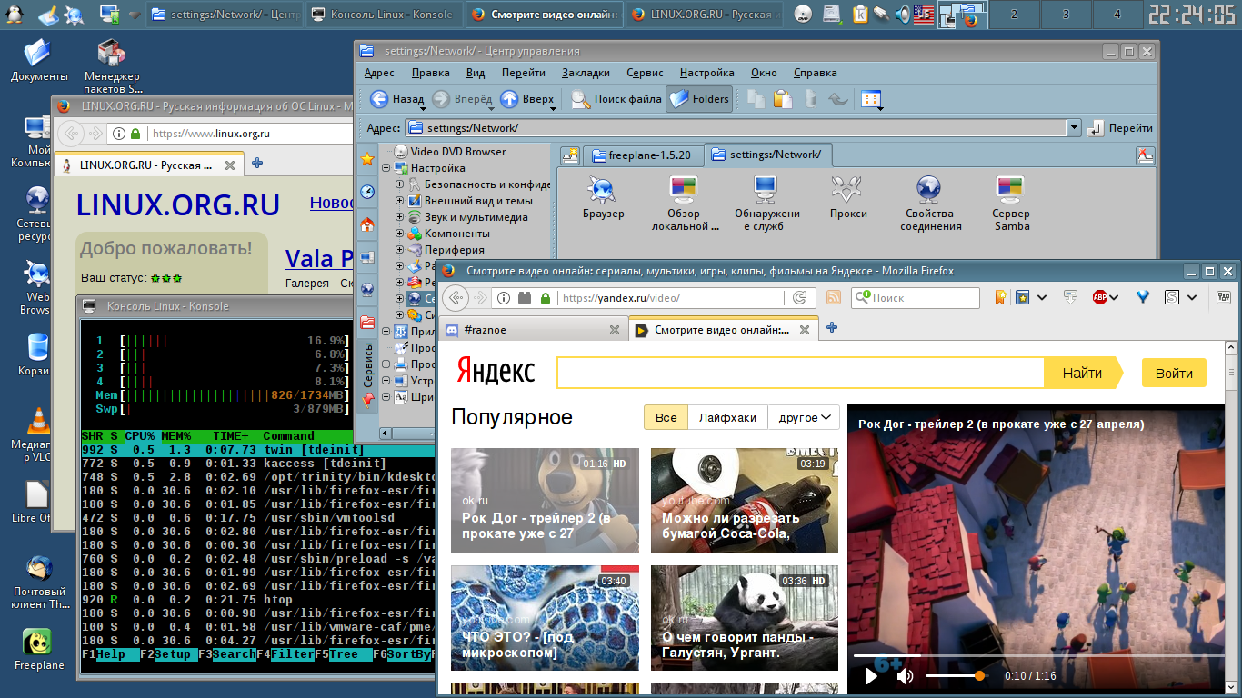Open the Закладки menu in Konqueror

(586, 73)
